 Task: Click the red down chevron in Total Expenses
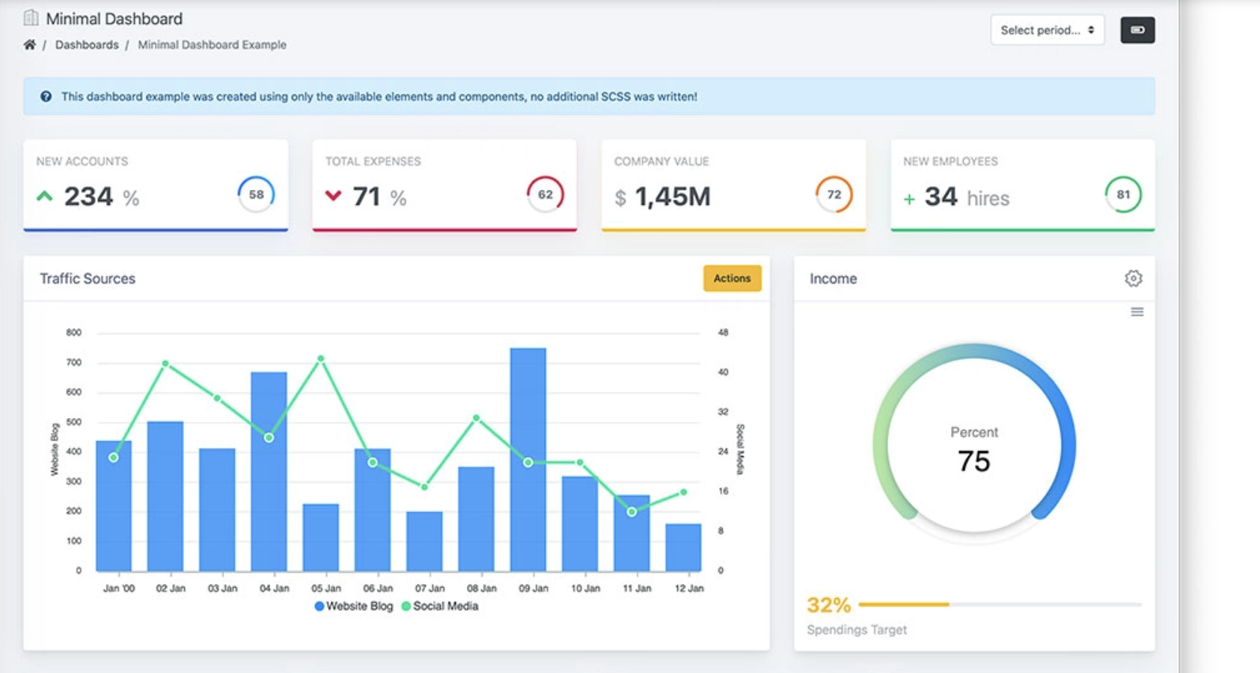[x=333, y=196]
